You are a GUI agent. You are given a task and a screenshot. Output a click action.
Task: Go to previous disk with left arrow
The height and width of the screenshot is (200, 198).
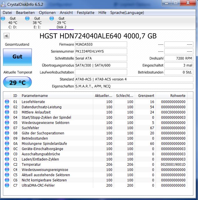tap(6, 36)
